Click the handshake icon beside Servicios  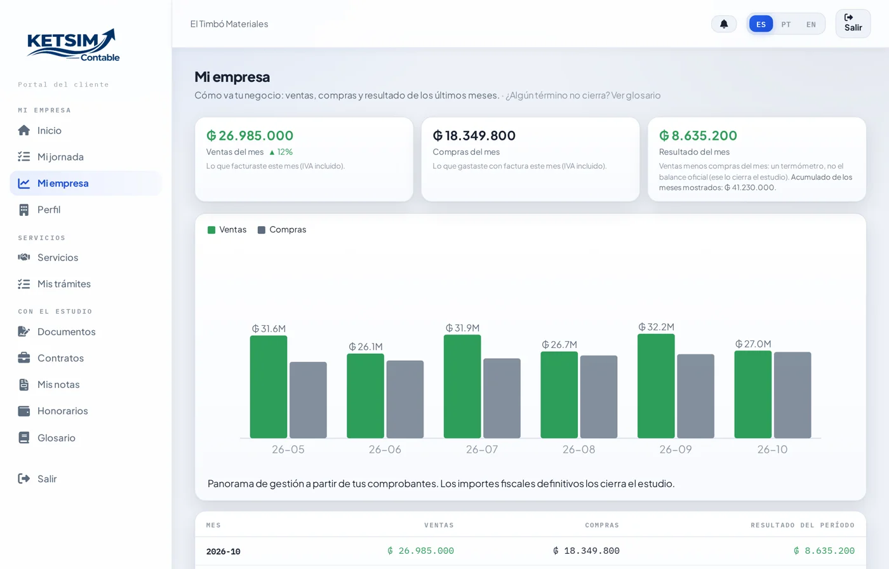24,257
